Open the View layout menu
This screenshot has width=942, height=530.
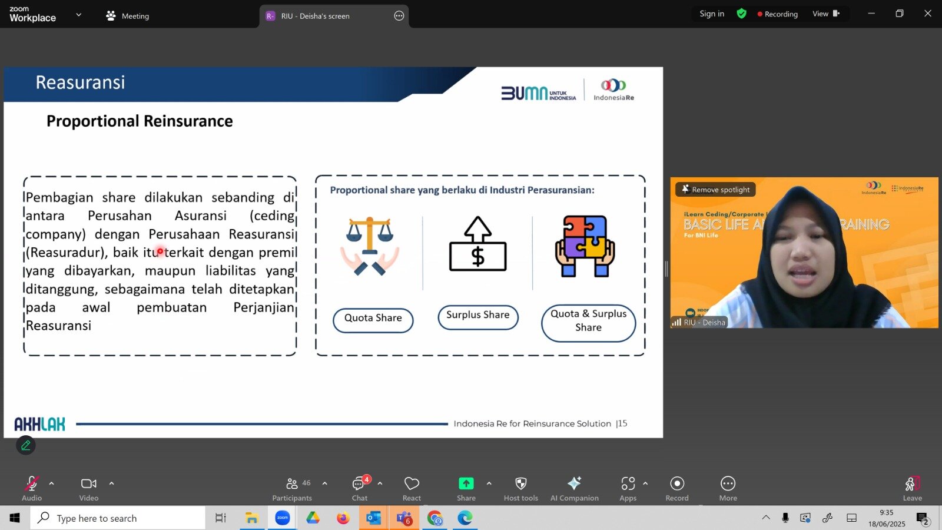coord(826,14)
